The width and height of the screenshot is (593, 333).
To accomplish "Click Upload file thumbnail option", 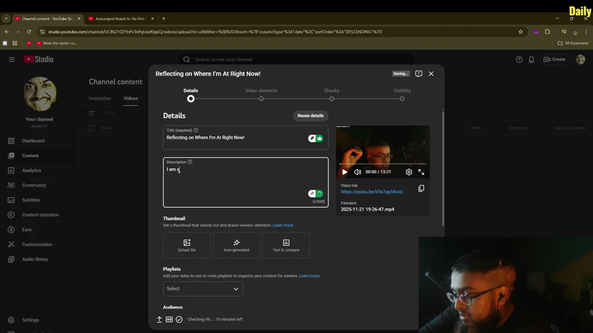I will [x=187, y=245].
